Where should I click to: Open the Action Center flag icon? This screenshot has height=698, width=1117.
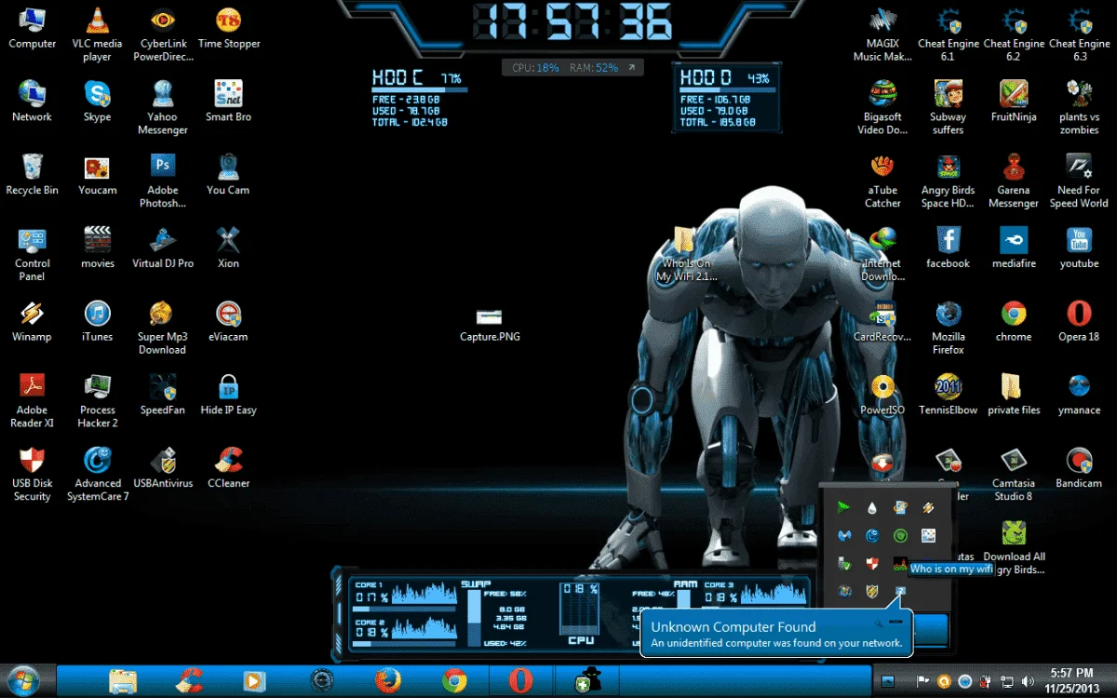pyautogui.click(x=923, y=681)
